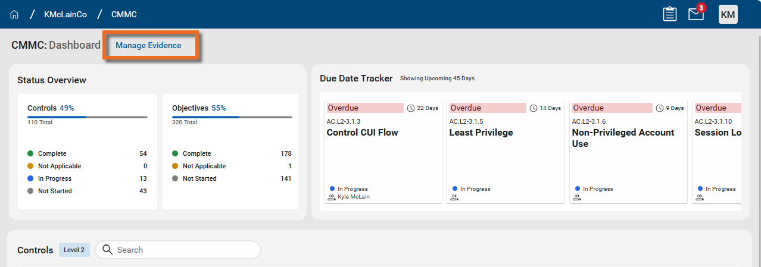Viewport: 761px width, 267px height.
Task: Select the Level 2 badge
Action: click(74, 250)
